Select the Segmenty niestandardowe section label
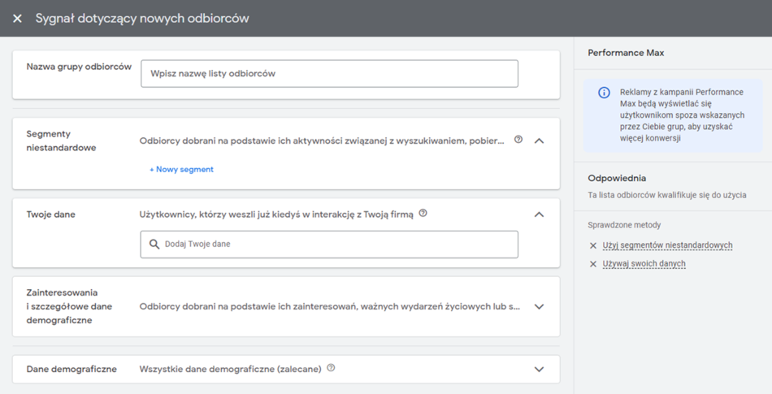This screenshot has height=394, width=772. [x=61, y=141]
